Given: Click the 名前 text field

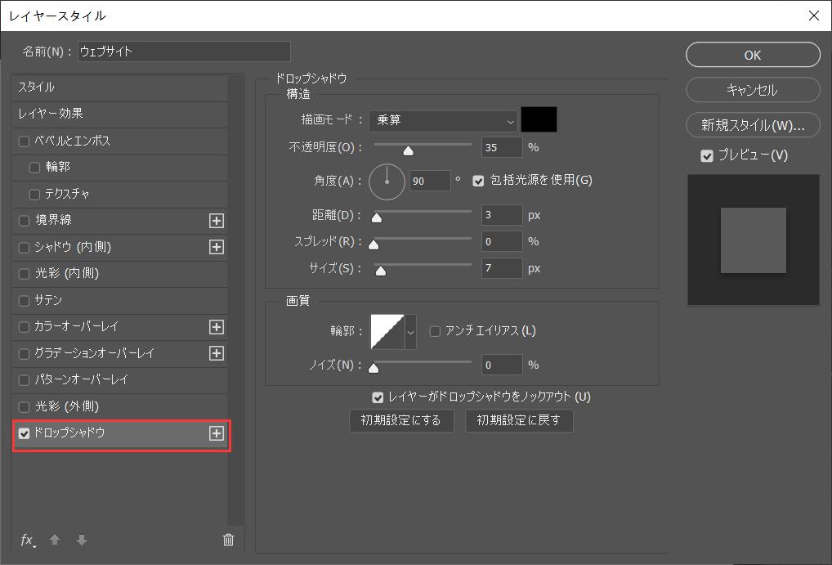Looking at the screenshot, I should [184, 52].
